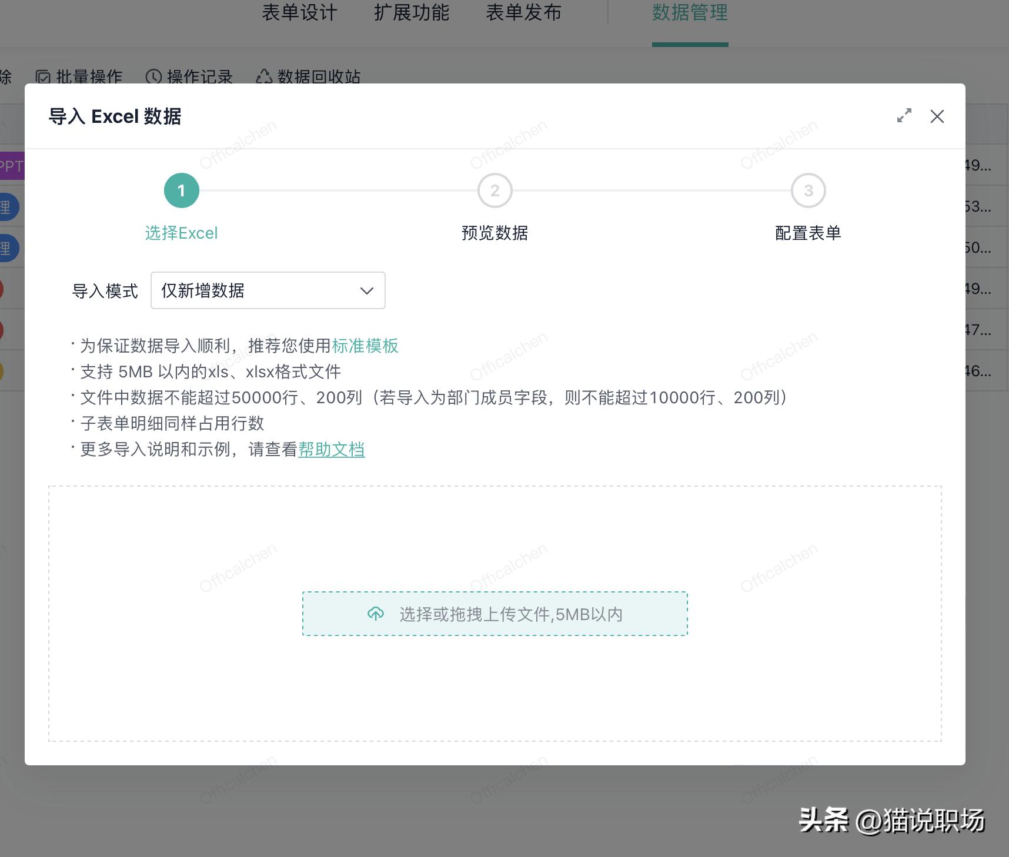The height and width of the screenshot is (857, 1009).
Task: Expand the import dialog to fullscreen
Action: (904, 116)
